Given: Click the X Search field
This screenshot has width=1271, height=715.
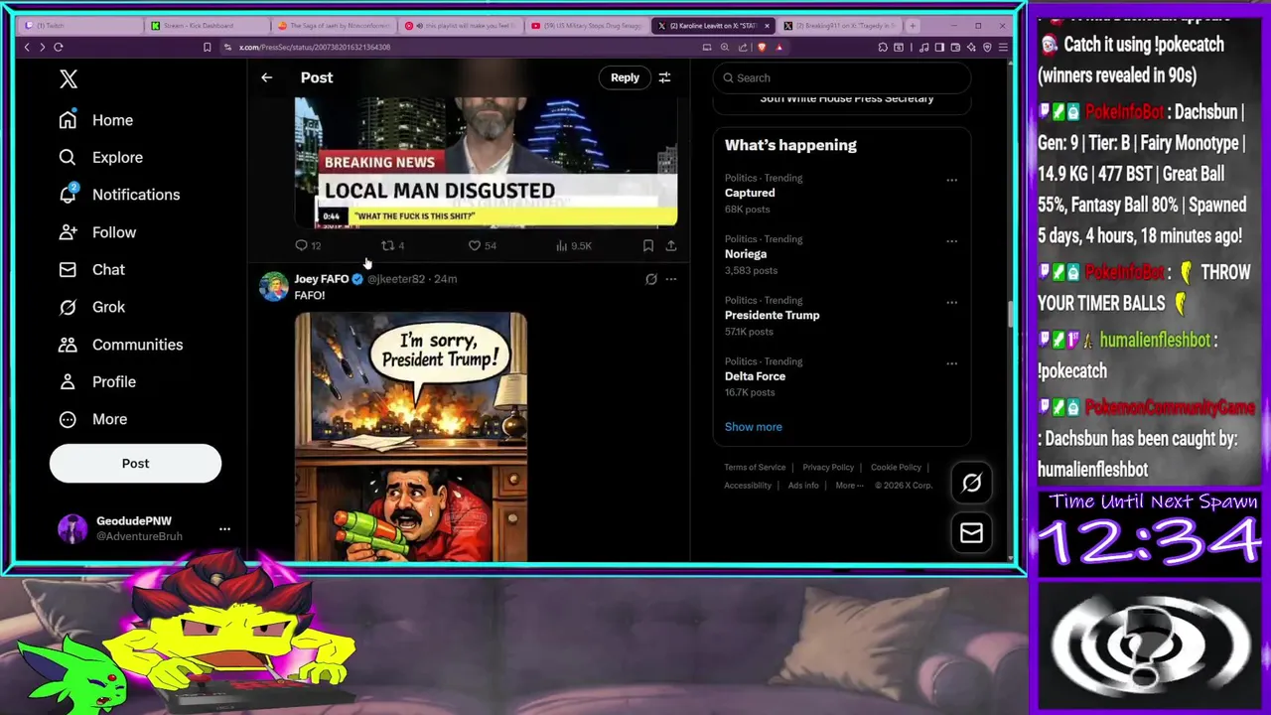Looking at the screenshot, I should tap(842, 77).
